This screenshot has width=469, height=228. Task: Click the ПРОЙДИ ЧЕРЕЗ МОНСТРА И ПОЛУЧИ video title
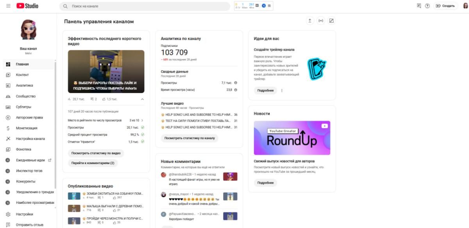[x=113, y=218]
